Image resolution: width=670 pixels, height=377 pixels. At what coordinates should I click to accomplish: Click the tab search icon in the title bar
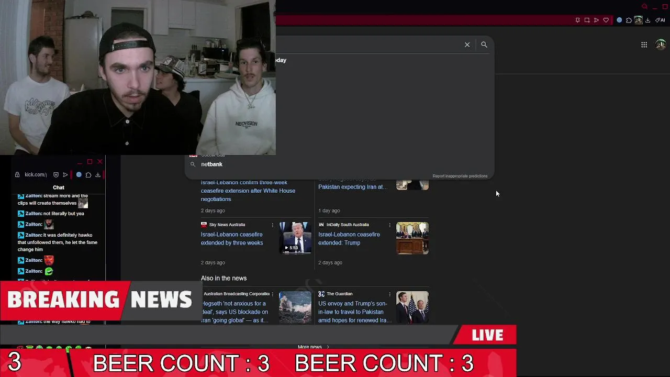click(644, 7)
